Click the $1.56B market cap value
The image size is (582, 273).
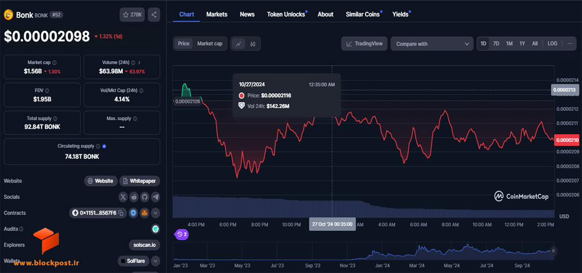pos(33,71)
